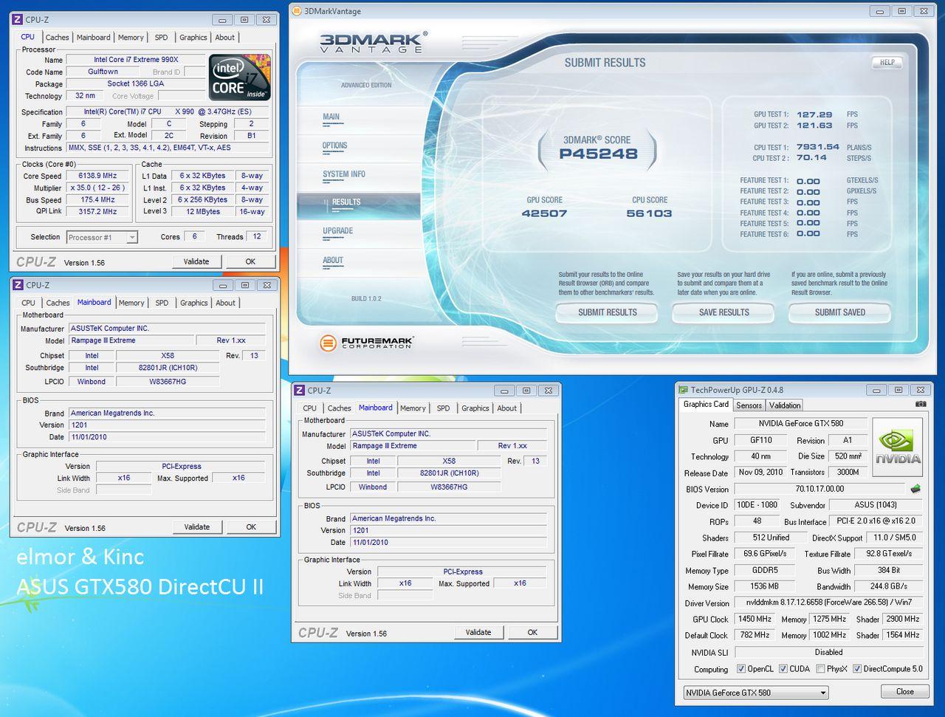This screenshot has width=945, height=717.
Task: Open Memory tab in CPU-Z processor window
Action: [131, 38]
